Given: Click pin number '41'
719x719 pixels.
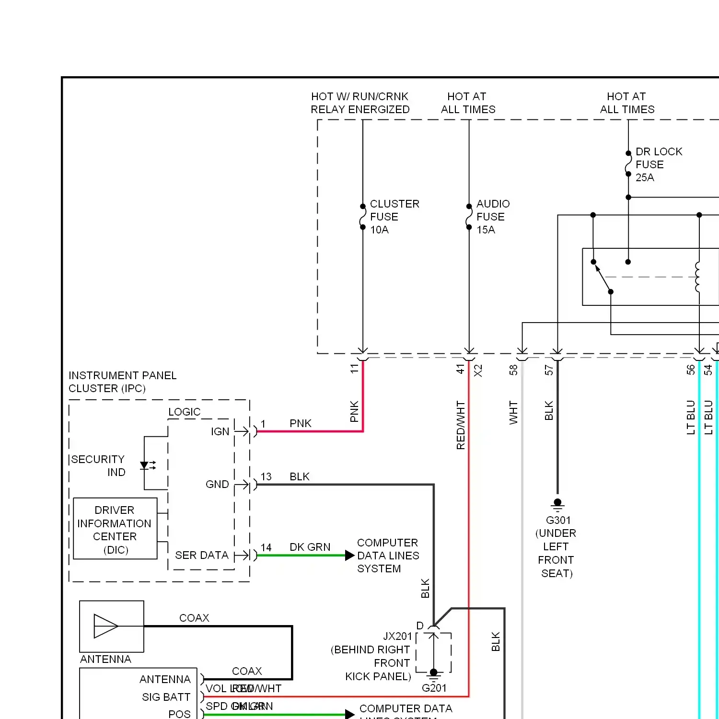Looking at the screenshot, I should [x=460, y=369].
